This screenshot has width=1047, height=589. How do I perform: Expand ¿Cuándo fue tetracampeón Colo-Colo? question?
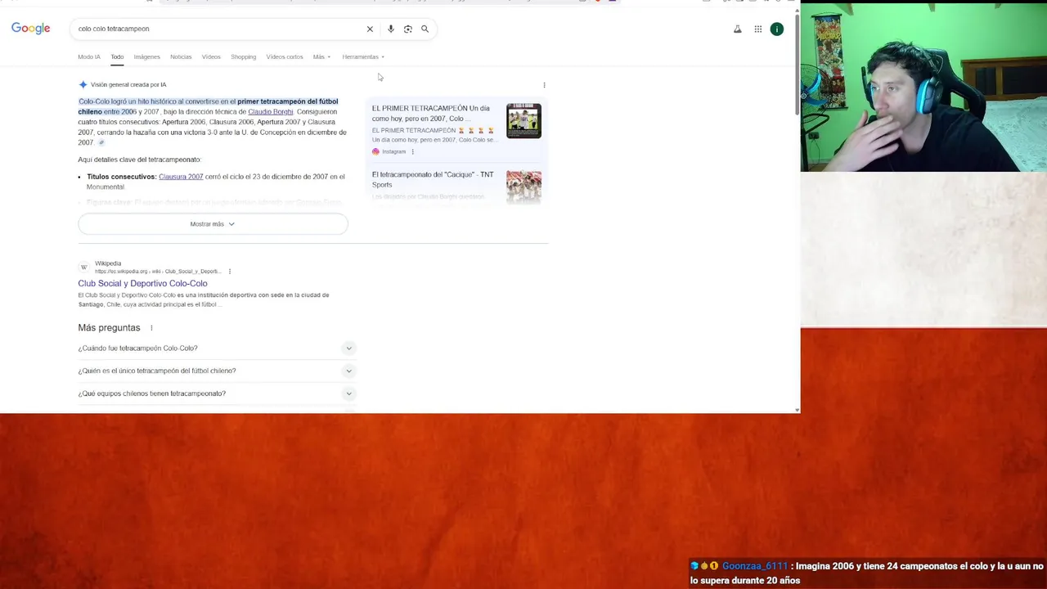tap(216, 348)
